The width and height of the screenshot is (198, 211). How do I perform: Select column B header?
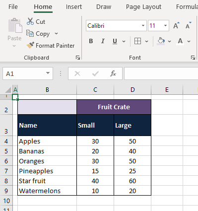pyautogui.click(x=47, y=90)
